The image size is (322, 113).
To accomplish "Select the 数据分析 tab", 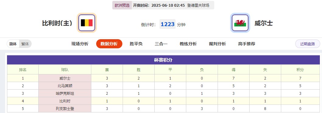I will point(109,44).
